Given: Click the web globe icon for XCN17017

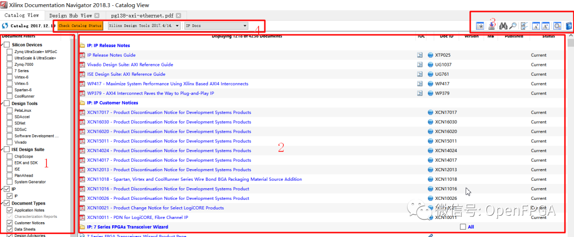Looking at the screenshot, I should pyautogui.click(x=430, y=112).
